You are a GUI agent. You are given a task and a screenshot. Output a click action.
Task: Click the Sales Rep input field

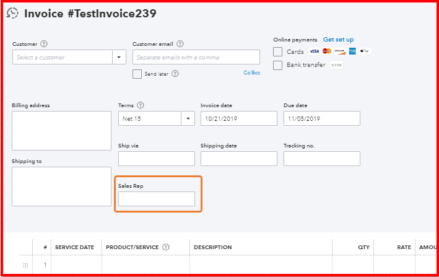tap(157, 199)
